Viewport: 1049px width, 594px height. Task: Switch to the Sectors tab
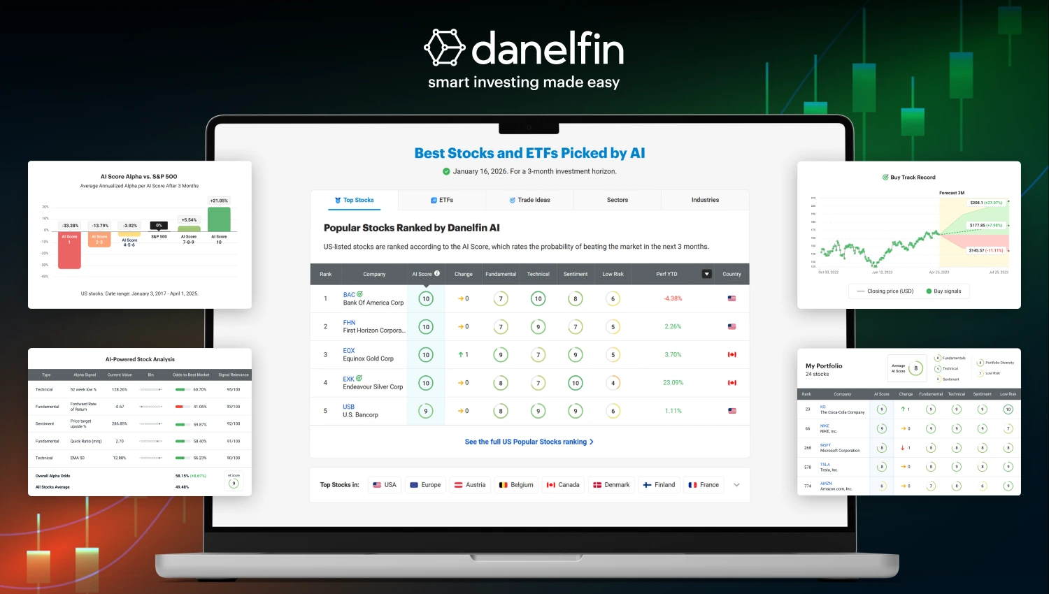coord(617,200)
